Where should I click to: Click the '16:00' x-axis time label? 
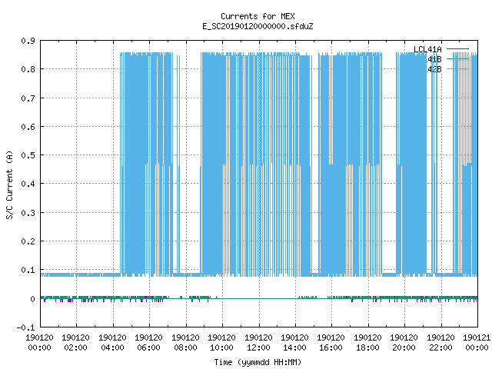(331, 347)
